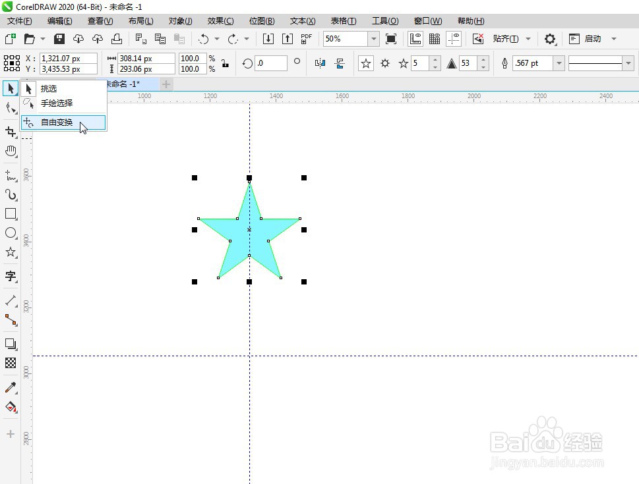Increase the star points stepper

pos(435,60)
